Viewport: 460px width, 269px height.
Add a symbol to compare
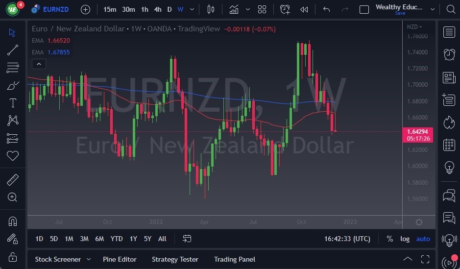(x=85, y=9)
